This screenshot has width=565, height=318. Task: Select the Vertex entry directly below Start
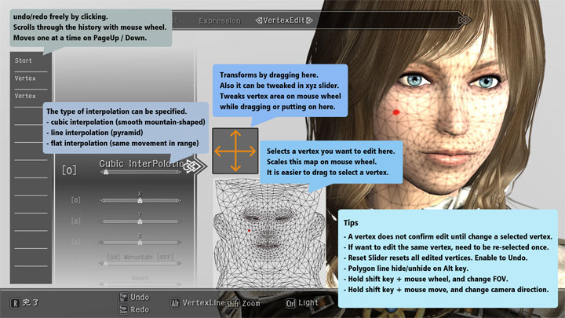pyautogui.click(x=25, y=79)
